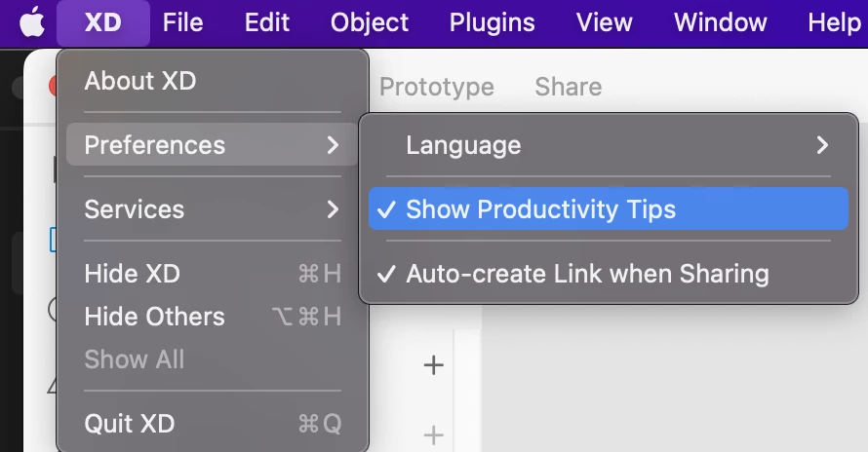Click the lower faded plus icon
This screenshot has height=452, width=868.
[433, 434]
